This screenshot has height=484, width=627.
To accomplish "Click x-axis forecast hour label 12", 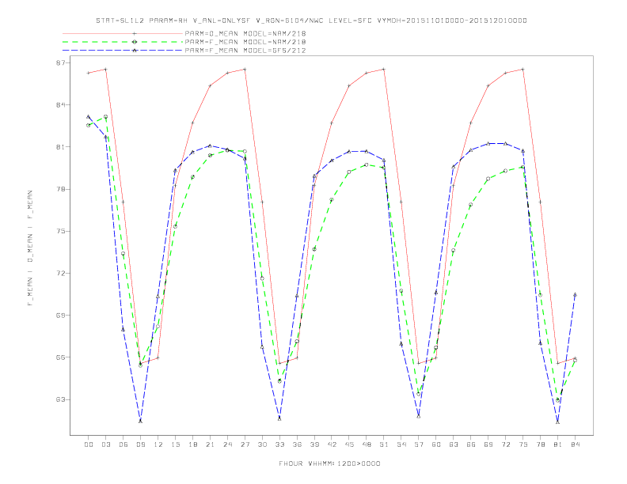I will point(158,444).
